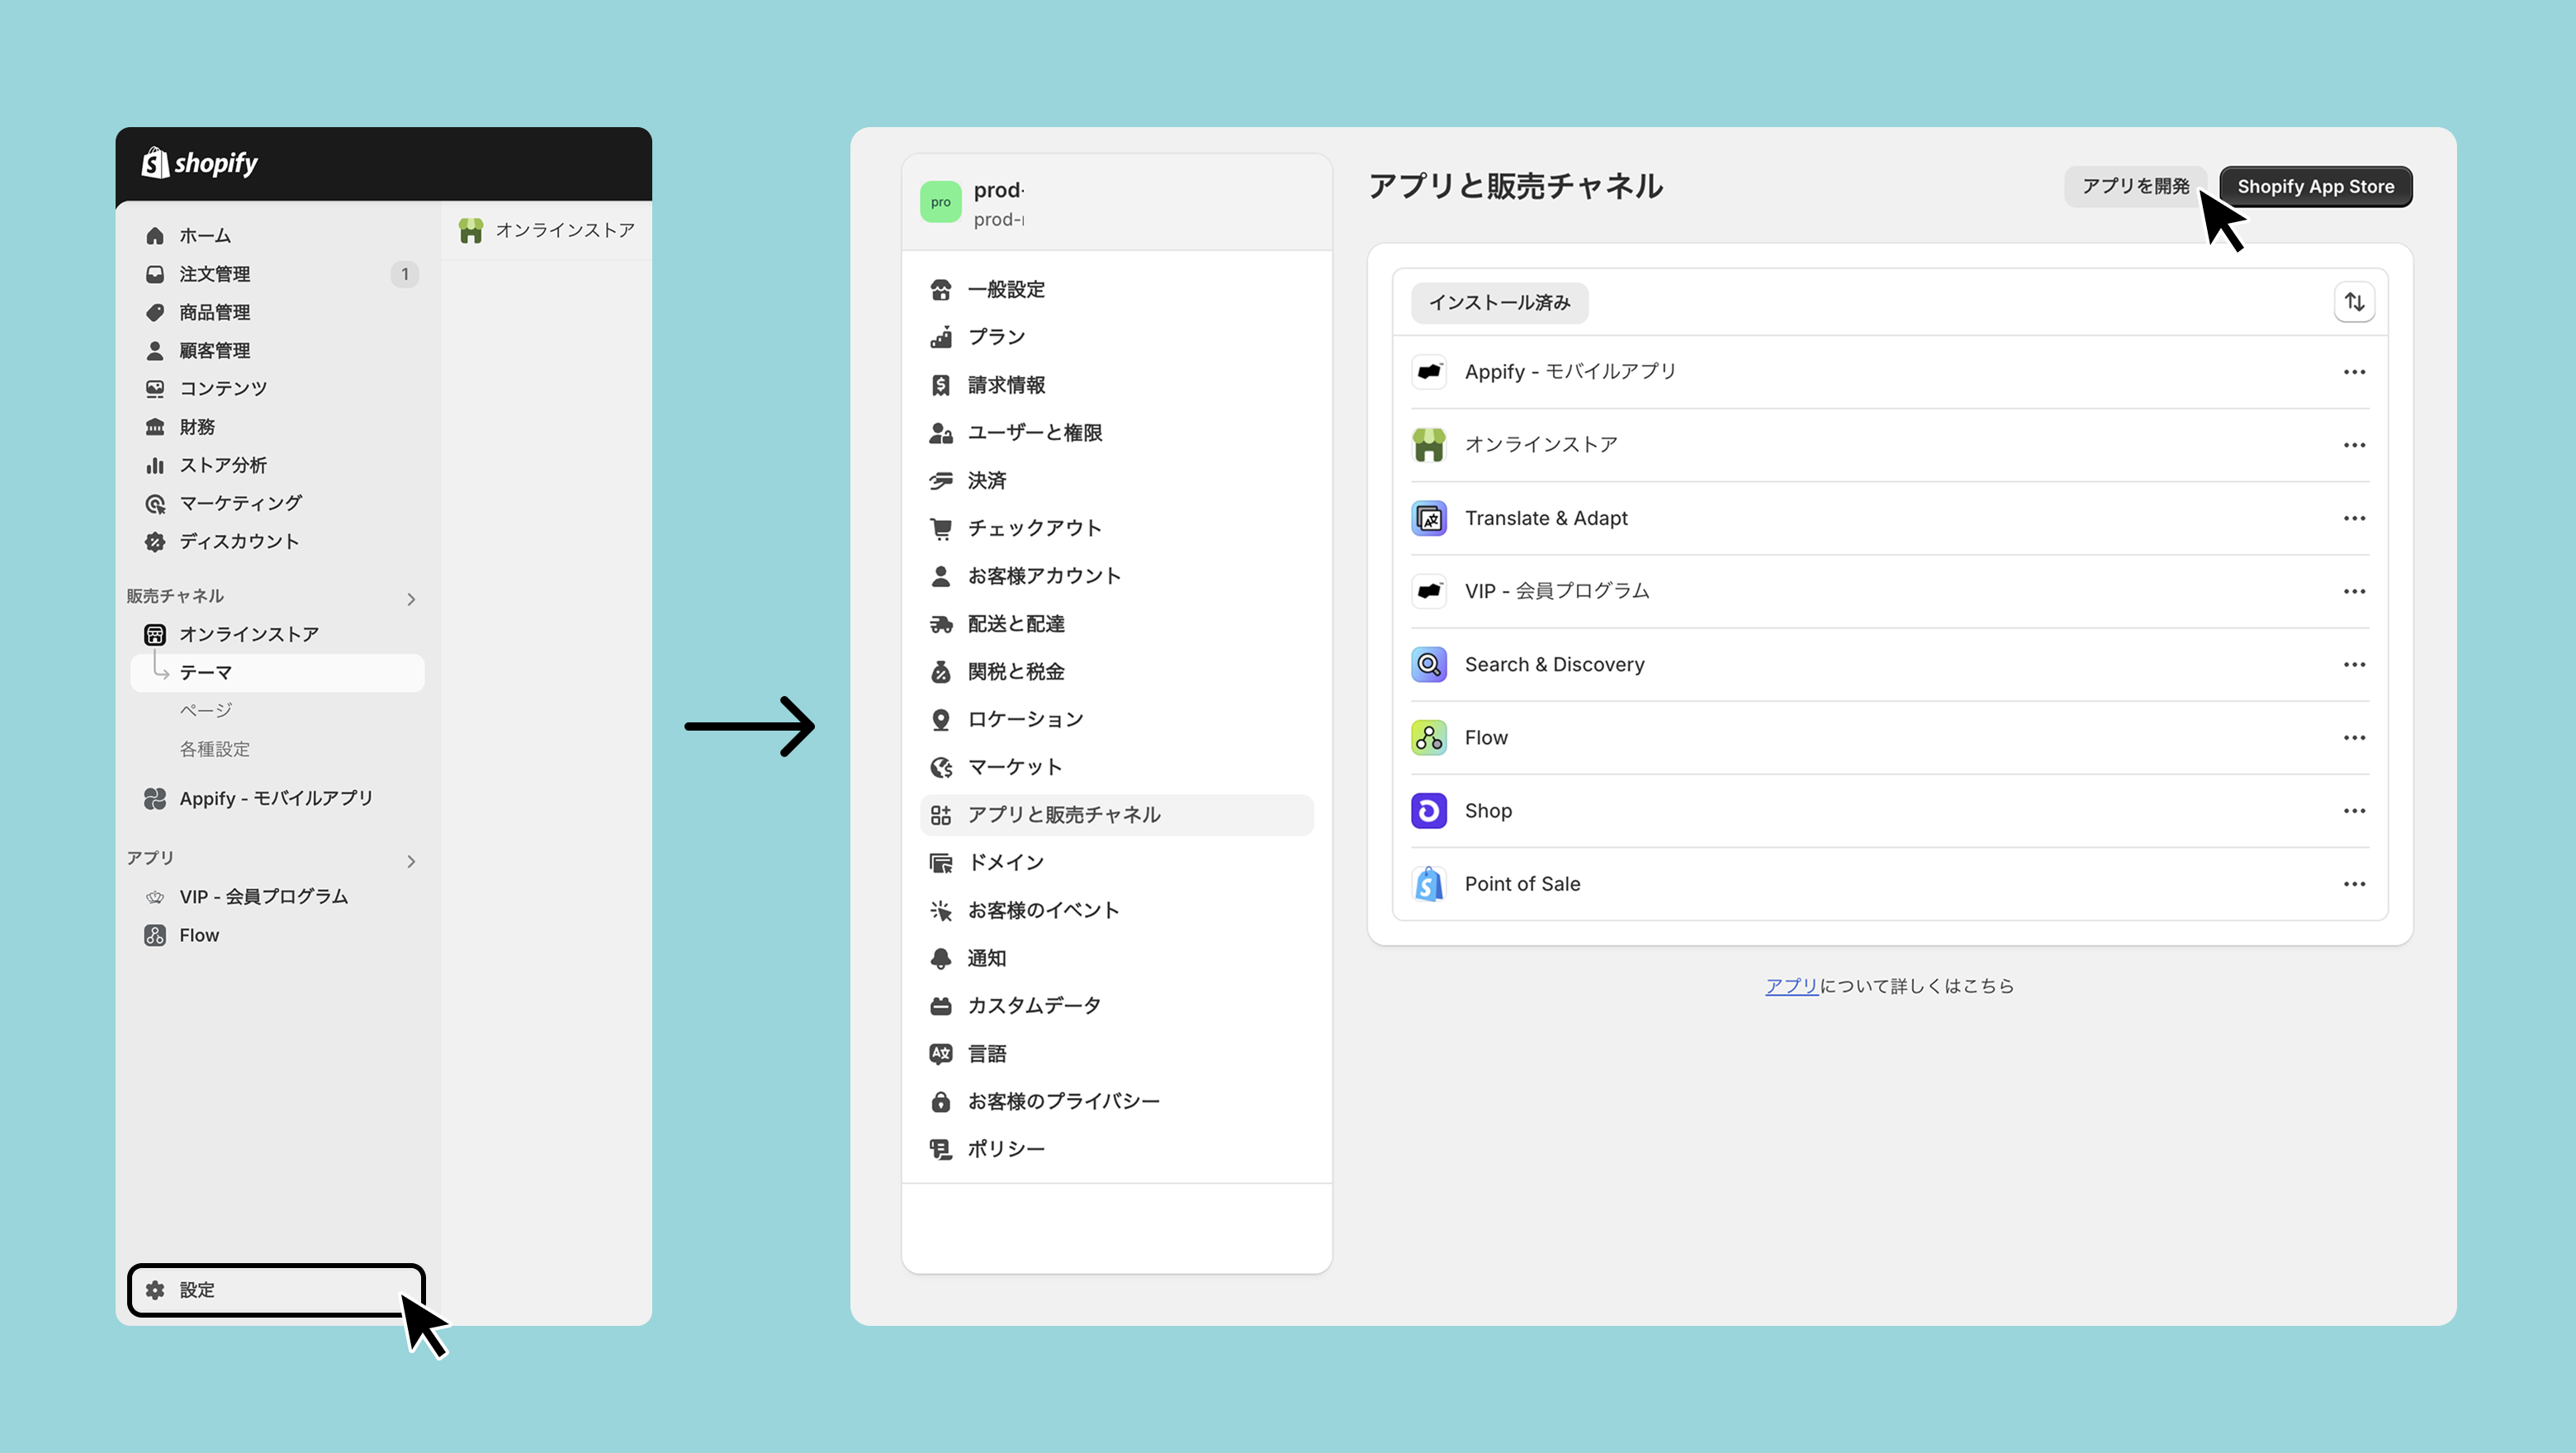Click the アプリを開発 button
The image size is (2576, 1453).
click(2135, 187)
